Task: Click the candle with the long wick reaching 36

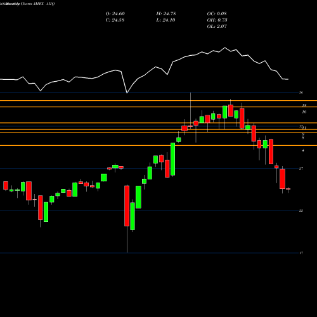Action: (190, 126)
